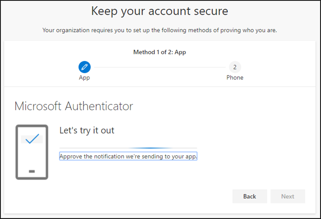
Task: Click the blue checkmark on the phone graphic
Action: pos(32,139)
